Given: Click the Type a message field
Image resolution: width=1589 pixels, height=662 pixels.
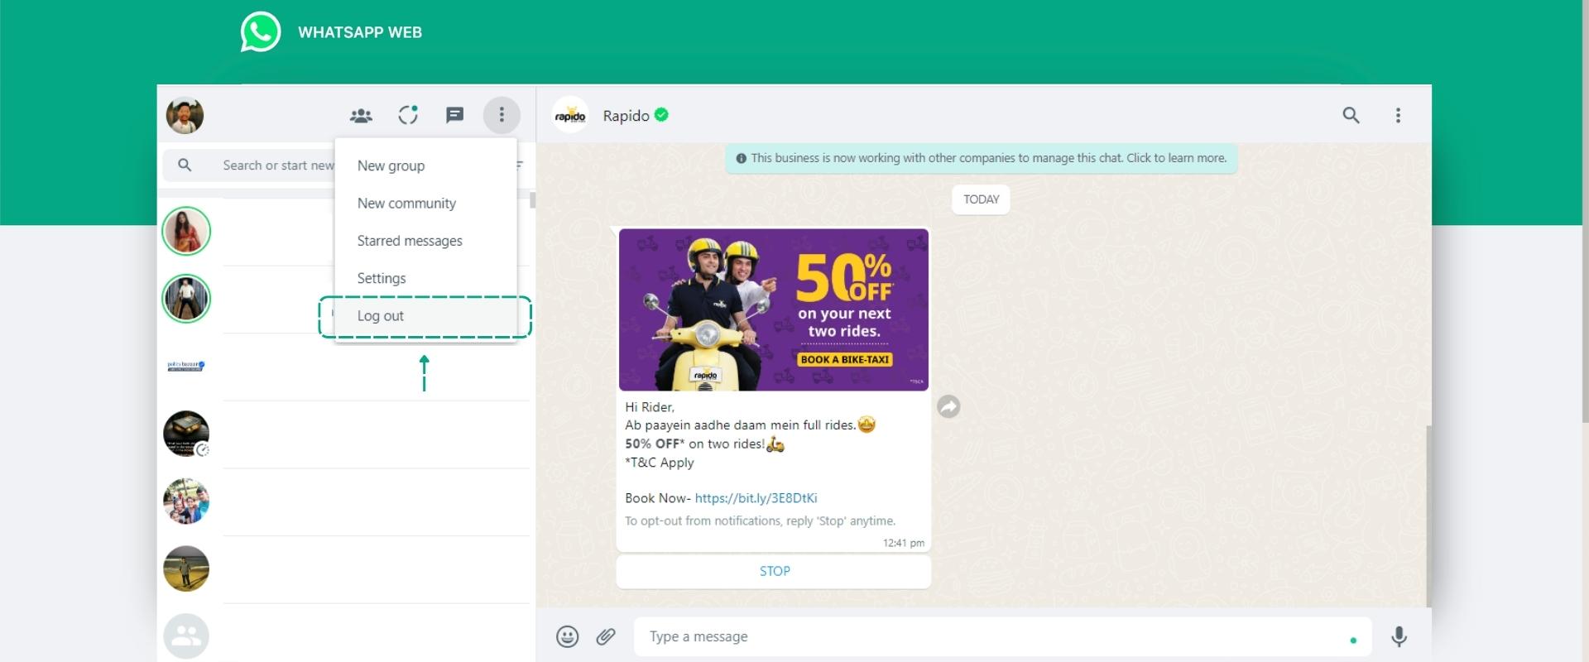Looking at the screenshot, I should pos(1002,636).
